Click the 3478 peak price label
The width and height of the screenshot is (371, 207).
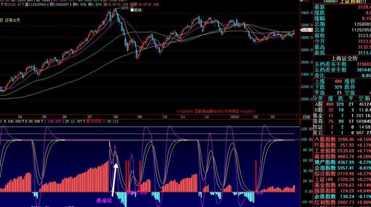pyautogui.click(x=127, y=8)
